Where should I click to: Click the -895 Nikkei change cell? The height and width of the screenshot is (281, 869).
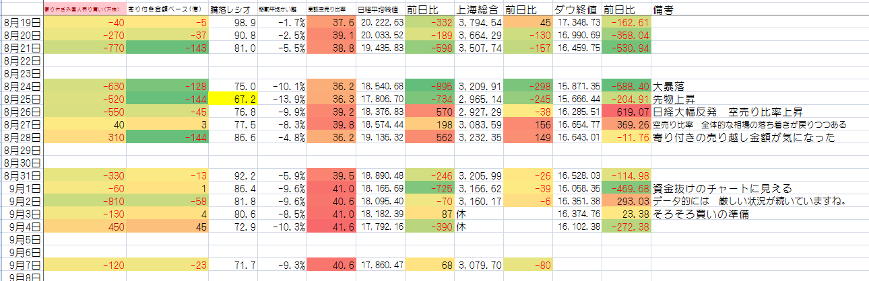pos(430,87)
